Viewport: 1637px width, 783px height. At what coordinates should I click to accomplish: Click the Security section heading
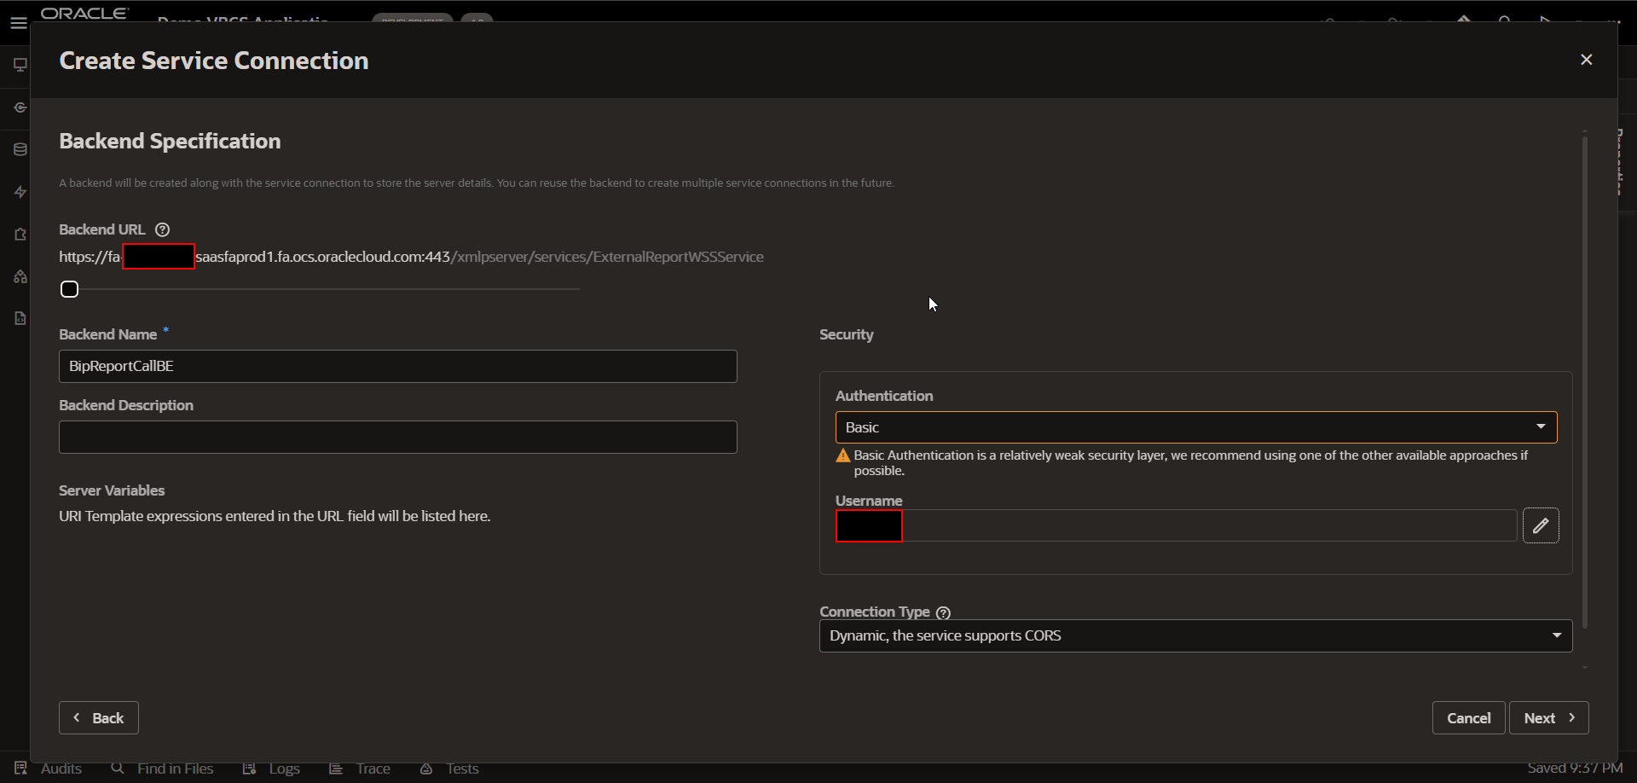pyautogui.click(x=847, y=334)
